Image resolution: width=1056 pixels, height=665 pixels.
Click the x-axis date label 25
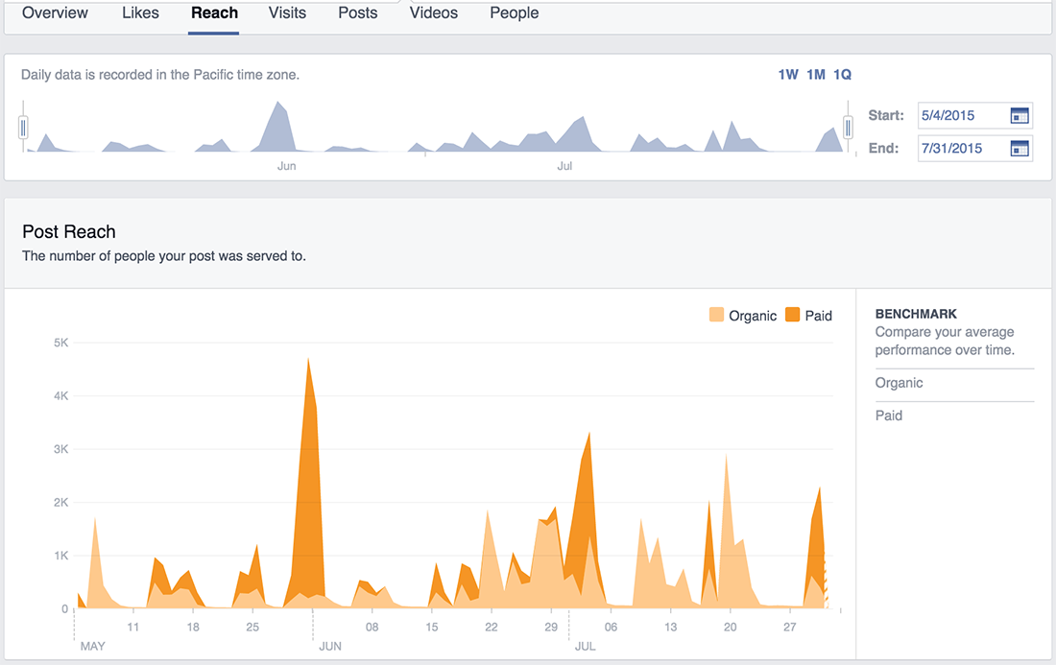point(252,627)
